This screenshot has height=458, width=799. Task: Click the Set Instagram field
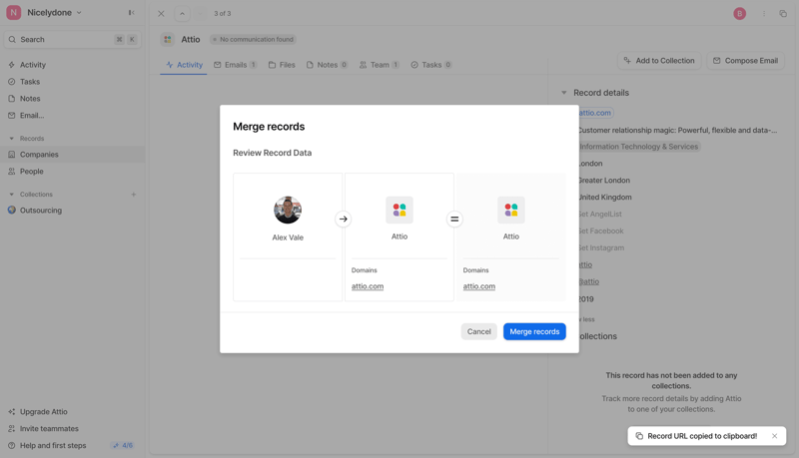pyautogui.click(x=601, y=247)
